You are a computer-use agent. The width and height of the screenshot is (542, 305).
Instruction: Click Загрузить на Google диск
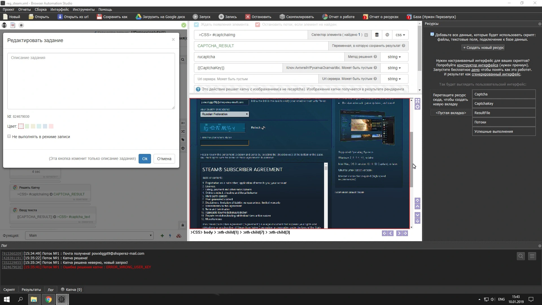[x=161, y=17]
